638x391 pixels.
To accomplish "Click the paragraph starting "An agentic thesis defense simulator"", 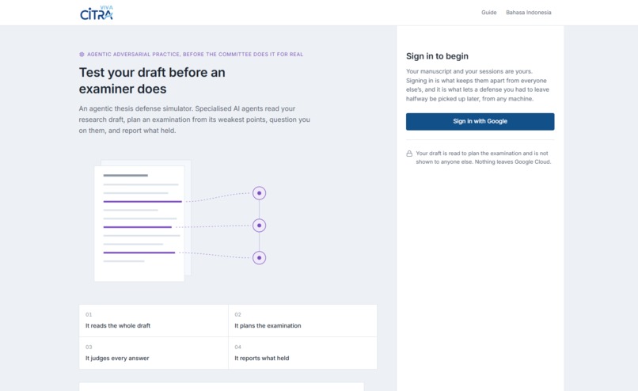I will click(x=195, y=120).
